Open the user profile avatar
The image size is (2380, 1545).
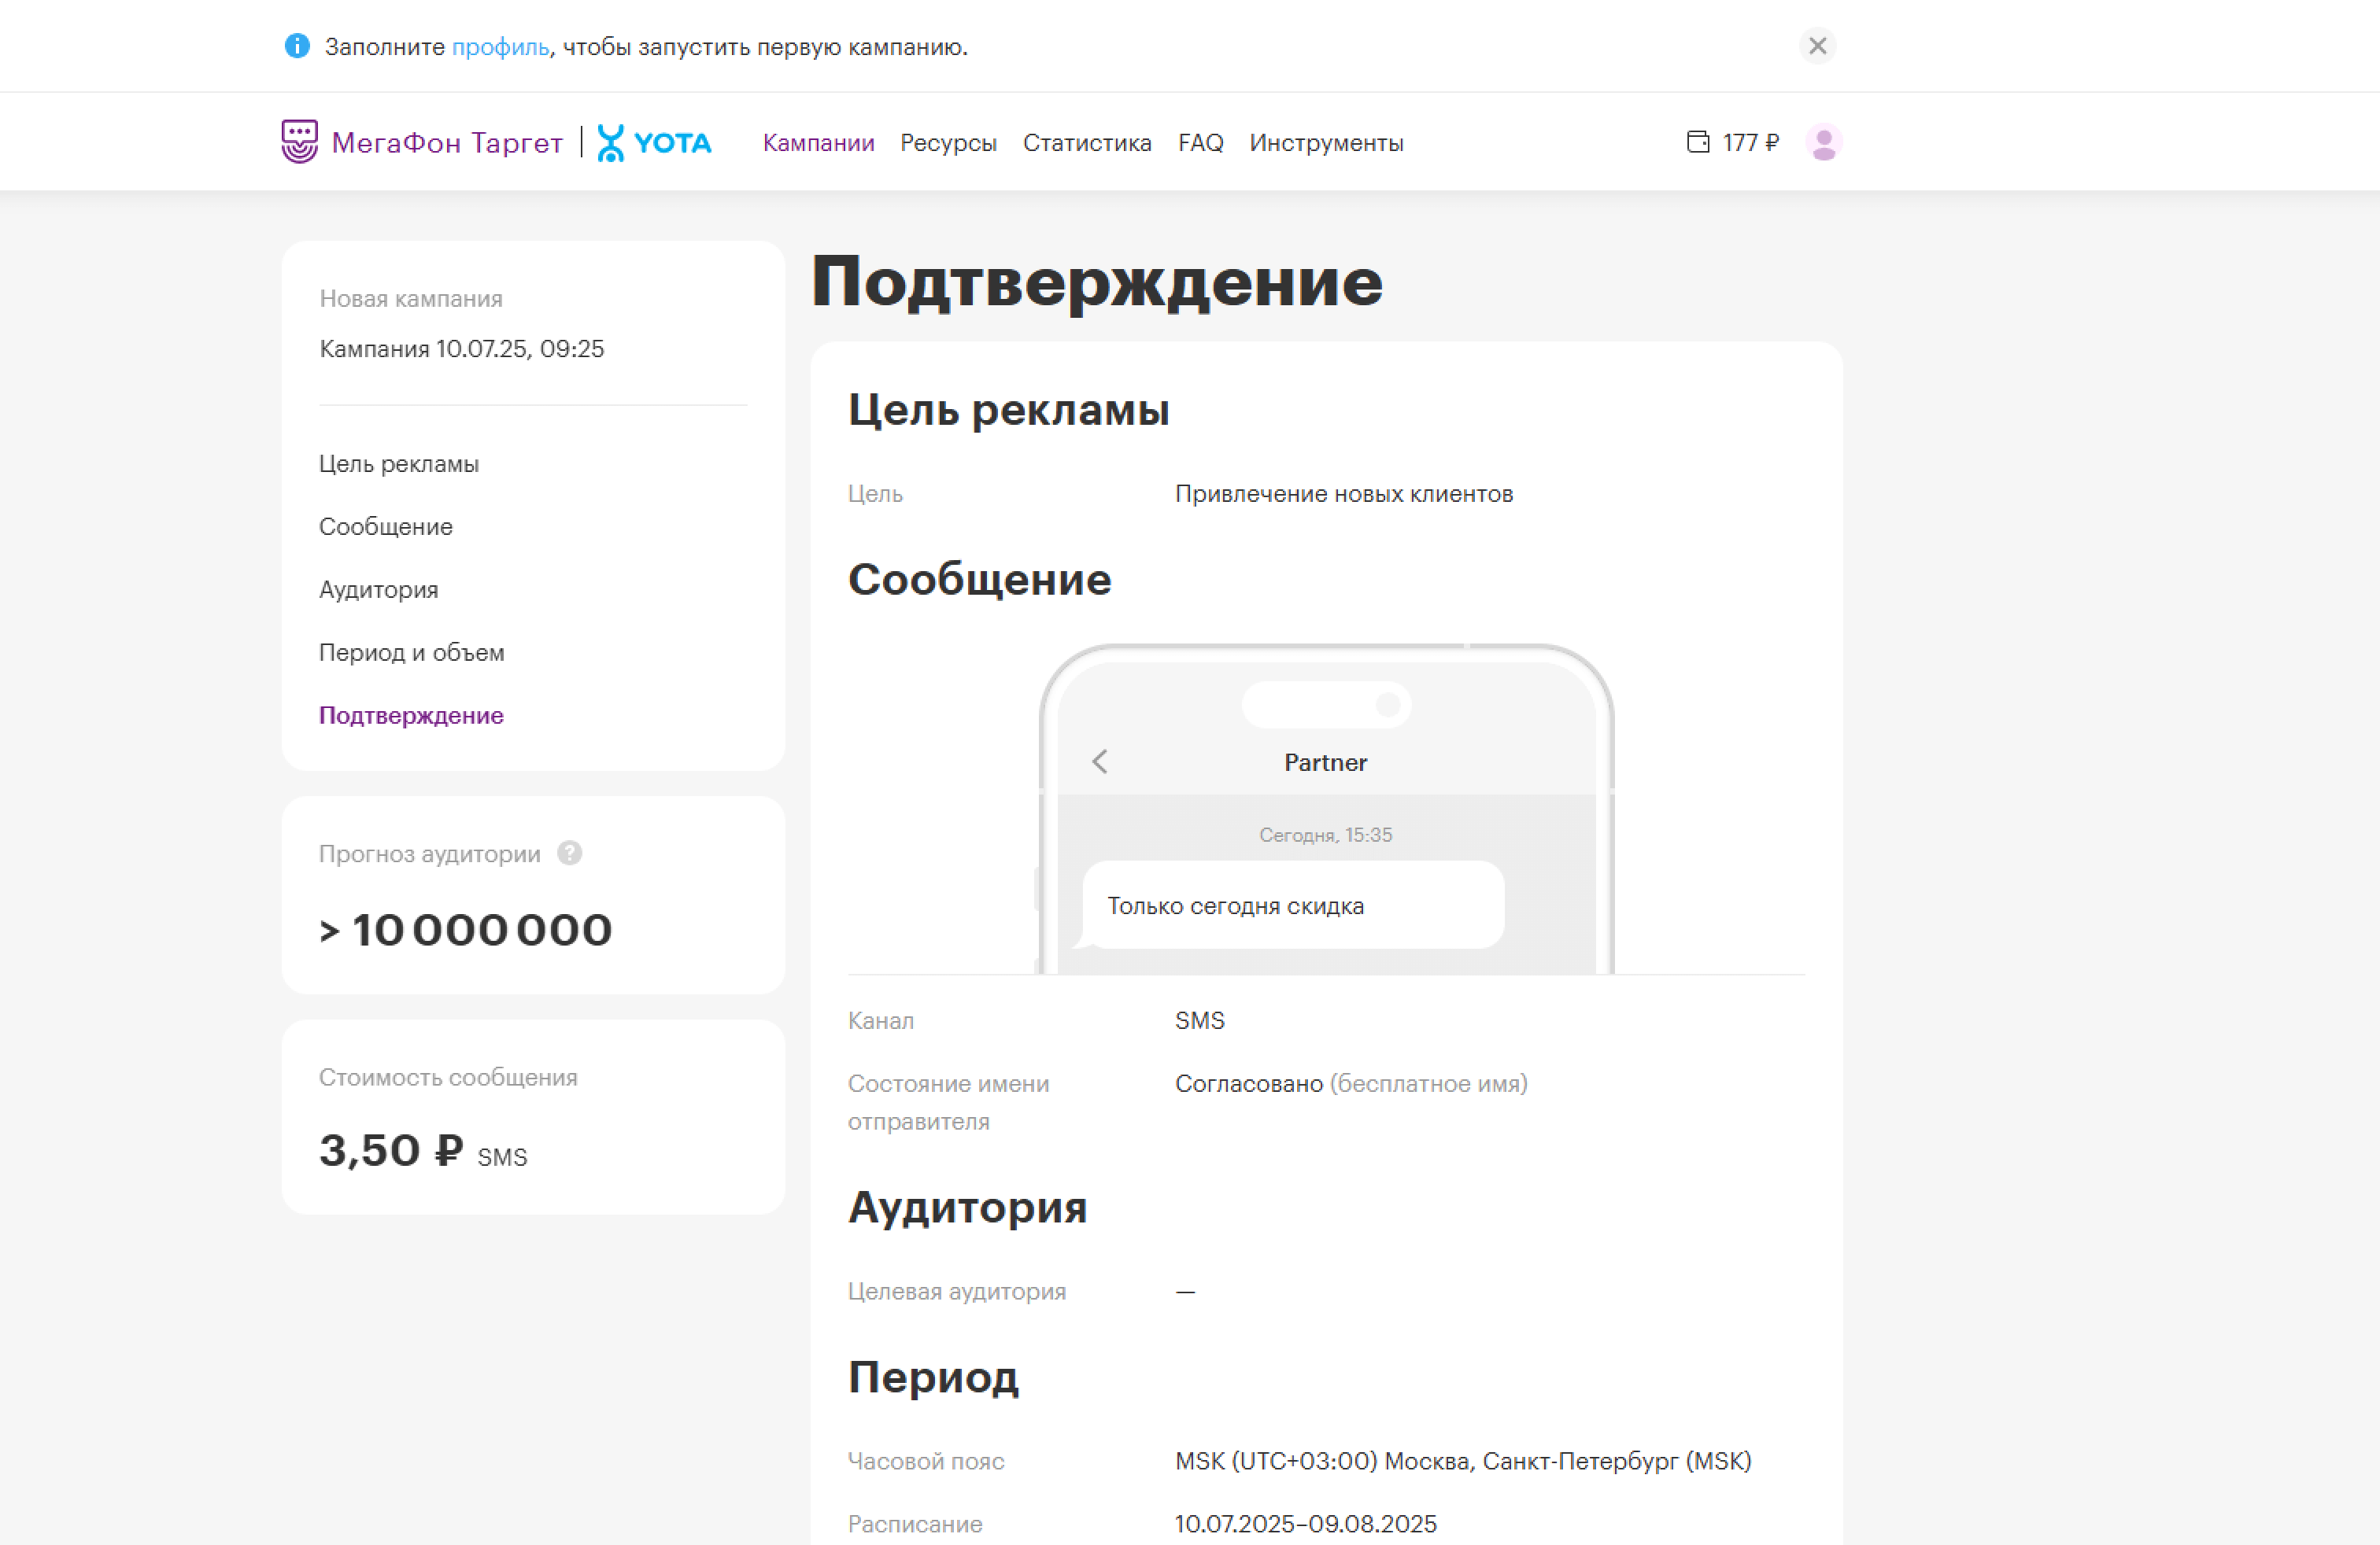click(1824, 142)
